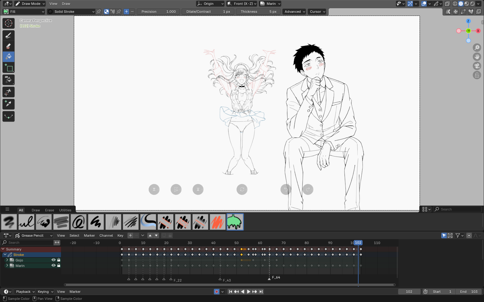Open the Select menu in the Dope Sheet
The width and height of the screenshot is (484, 302).
tap(74, 235)
